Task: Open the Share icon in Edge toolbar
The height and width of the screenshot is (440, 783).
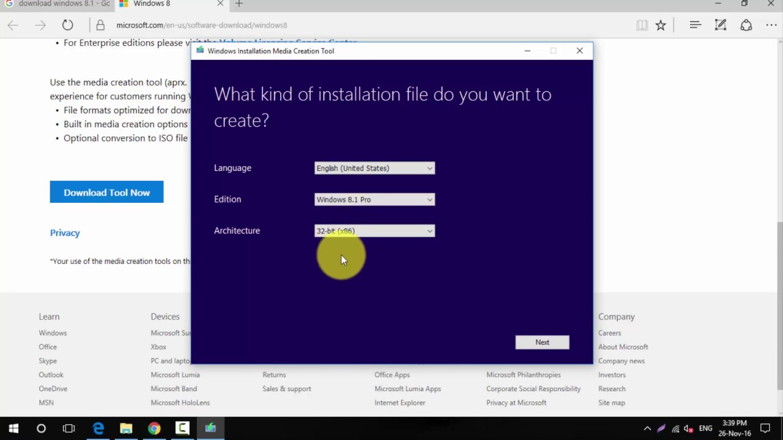Action: point(746,25)
